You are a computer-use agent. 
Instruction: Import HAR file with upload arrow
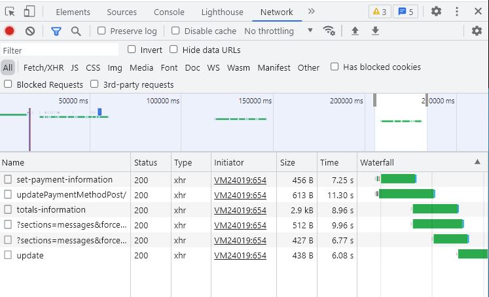click(355, 31)
